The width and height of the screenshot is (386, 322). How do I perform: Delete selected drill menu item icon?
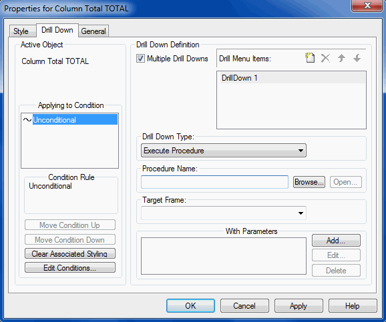pyautogui.click(x=325, y=58)
